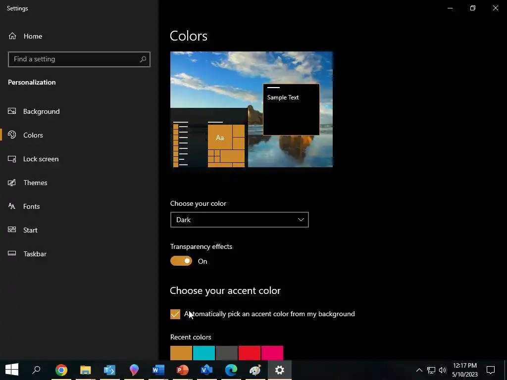Open Fonts settings page
507x380 pixels.
[31, 206]
